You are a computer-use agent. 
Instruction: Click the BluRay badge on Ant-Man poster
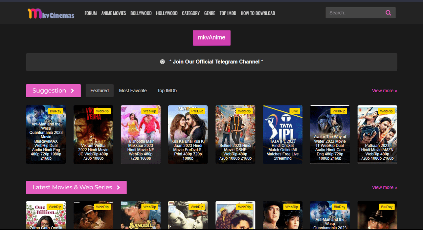(x=56, y=111)
